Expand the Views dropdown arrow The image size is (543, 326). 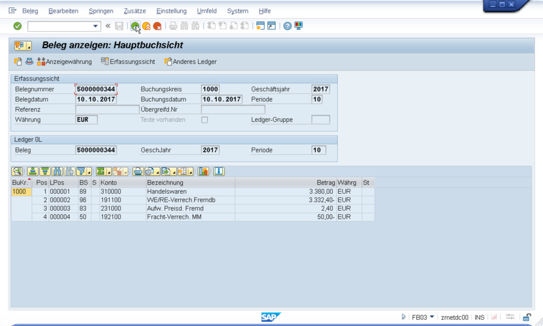157,172
